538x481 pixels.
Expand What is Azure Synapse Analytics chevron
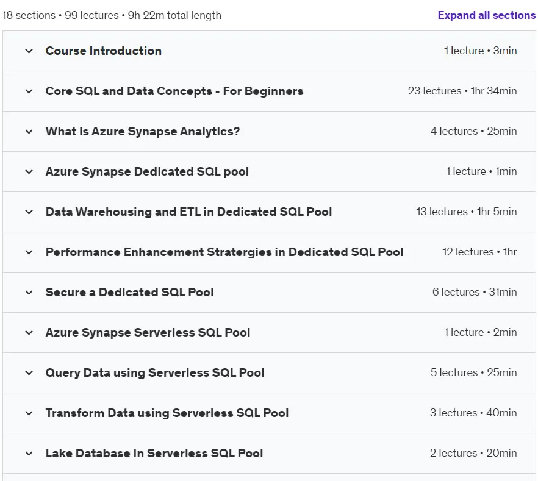pos(29,131)
